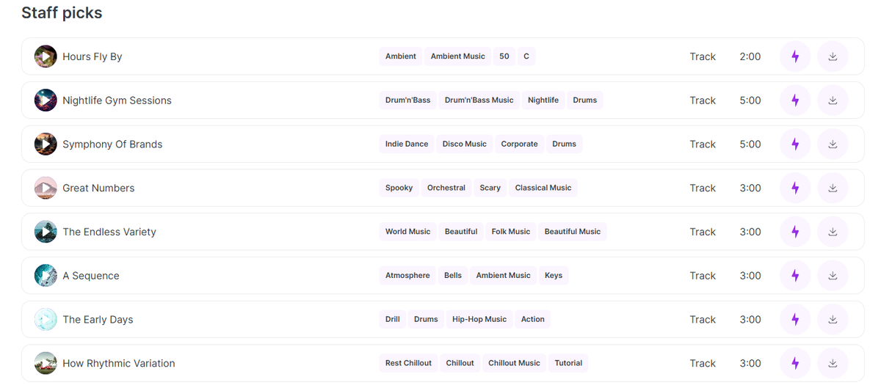
Task: Play the How Rhythmic Variation track
Action: click(46, 364)
